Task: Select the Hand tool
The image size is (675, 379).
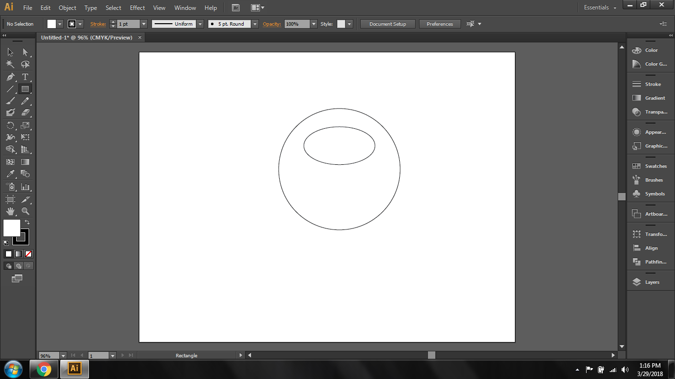Action: coord(10,211)
